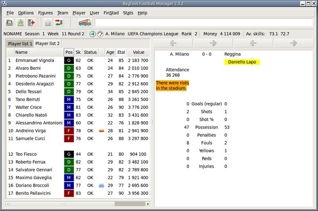Click the load game toolbar icon

pyautogui.click(x=9, y=23)
